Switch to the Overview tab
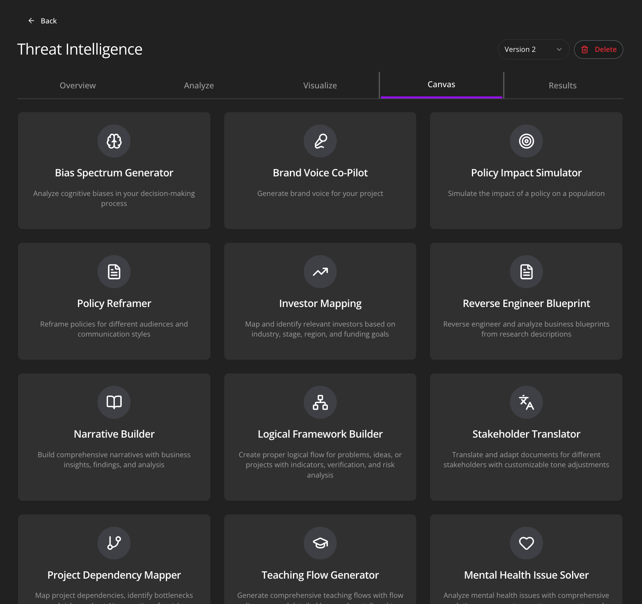This screenshot has width=642, height=604. pyautogui.click(x=78, y=85)
